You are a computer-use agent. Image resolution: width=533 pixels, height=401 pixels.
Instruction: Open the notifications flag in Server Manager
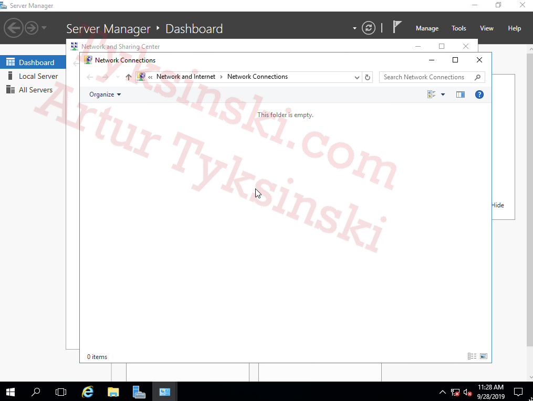[397, 27]
